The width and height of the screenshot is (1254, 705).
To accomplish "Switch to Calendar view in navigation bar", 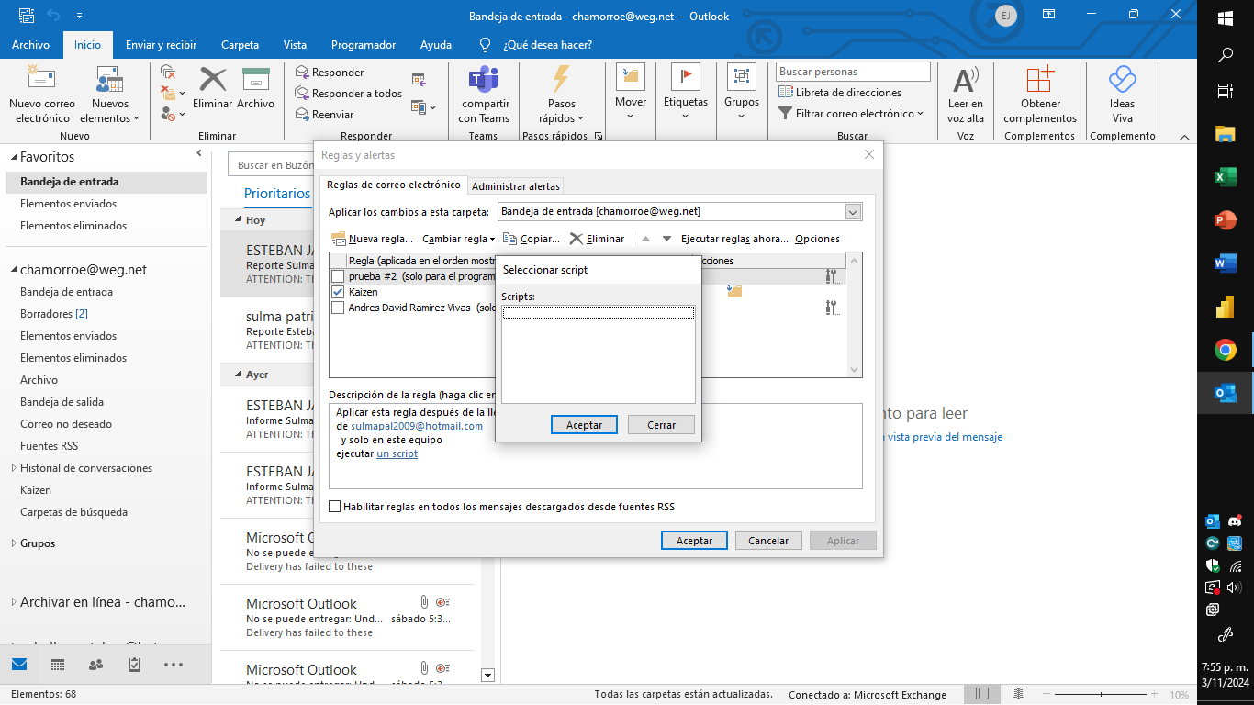I will click(58, 665).
